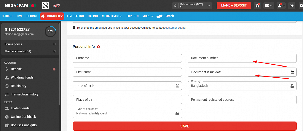Expand the Main account (BDT) dropdown
Viewport: 303px width, 131px height.
point(209,6)
